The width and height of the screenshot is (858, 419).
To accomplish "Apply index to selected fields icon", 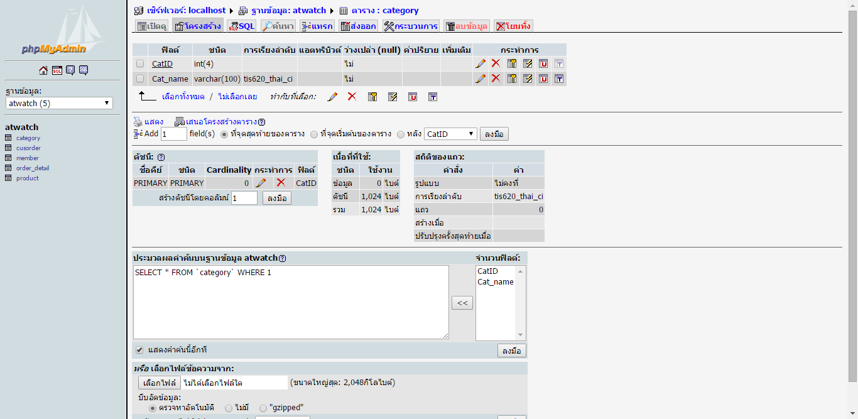I will 393,97.
